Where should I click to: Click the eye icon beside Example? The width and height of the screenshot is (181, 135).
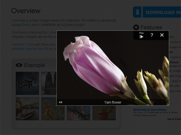tap(19, 65)
